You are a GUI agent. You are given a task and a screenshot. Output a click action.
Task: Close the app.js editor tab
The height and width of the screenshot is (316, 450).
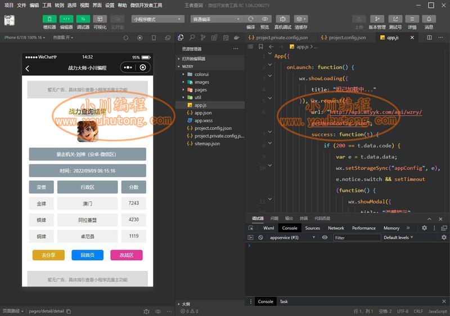(412, 38)
